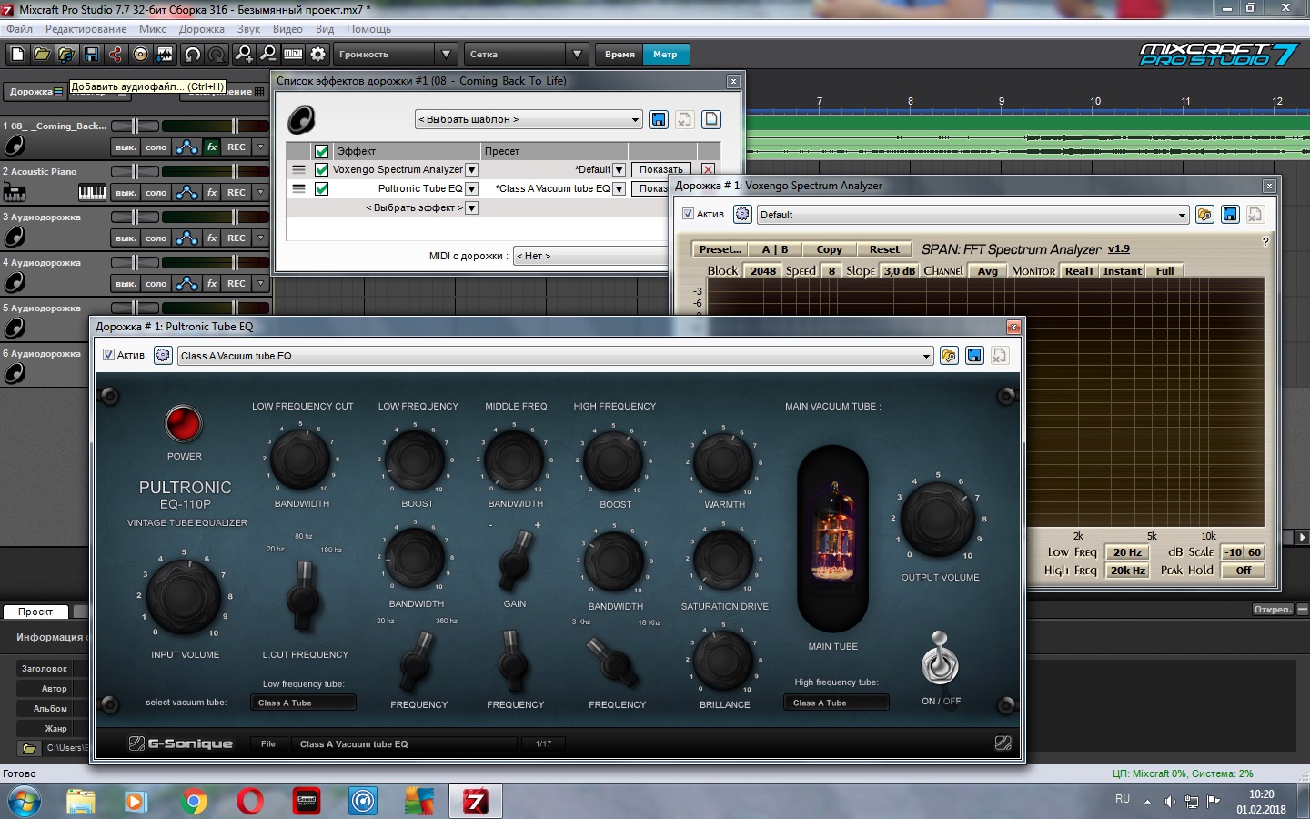Toggle Voxengo Spectrum Analyzer effect checkbox
1310x819 pixels.
tap(321, 169)
